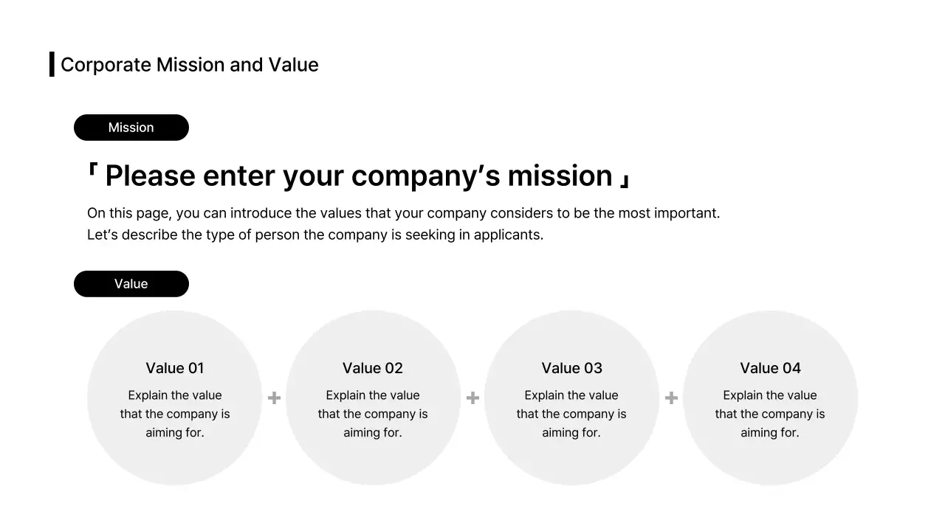Click the black accent bar beside the slide title
This screenshot has width=945, height=531.
click(x=52, y=64)
